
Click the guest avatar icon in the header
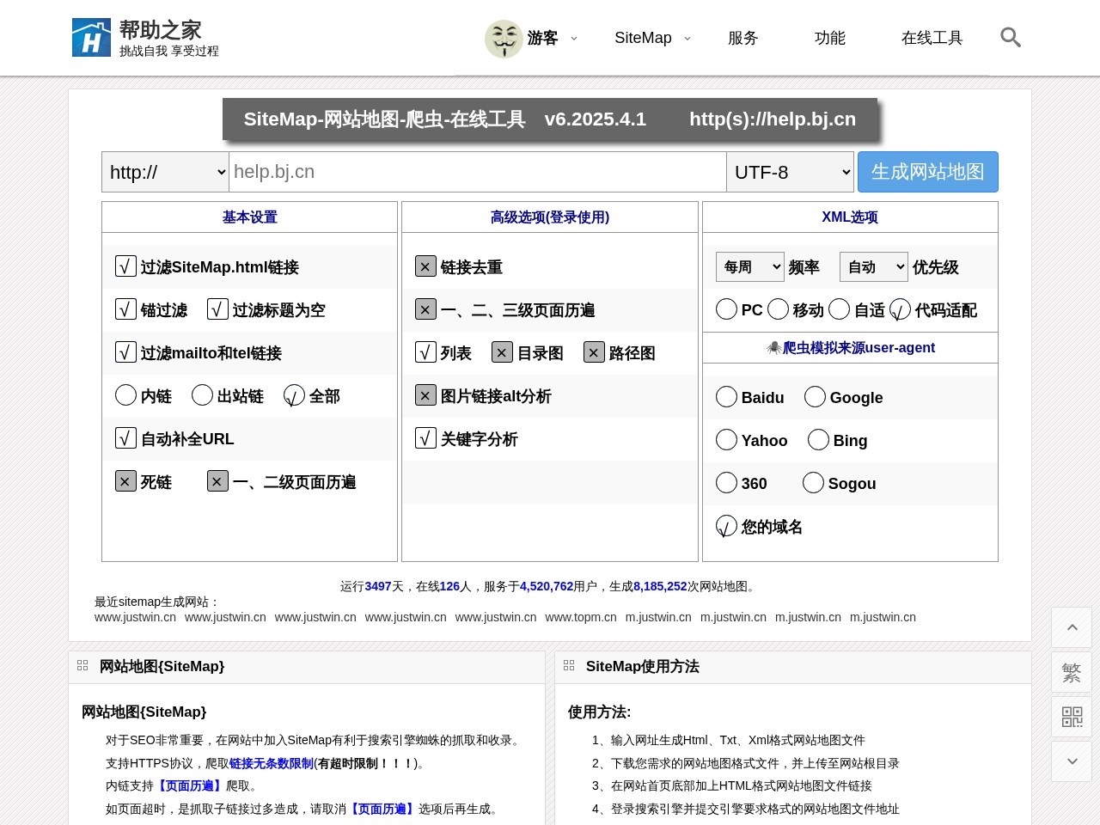coord(505,38)
